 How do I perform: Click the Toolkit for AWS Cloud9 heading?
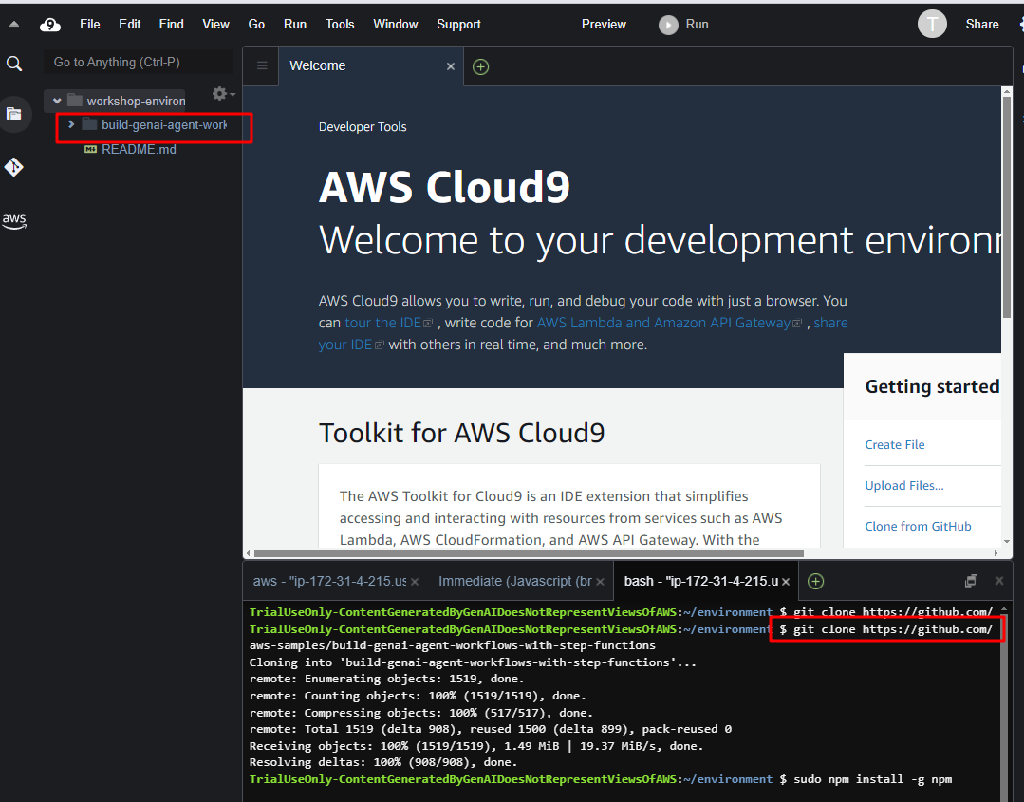[462, 433]
